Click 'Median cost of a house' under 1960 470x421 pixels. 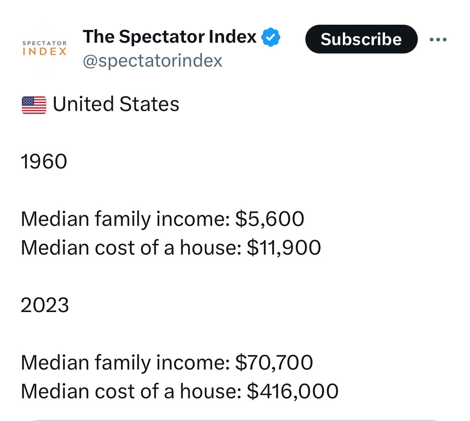coord(131,248)
